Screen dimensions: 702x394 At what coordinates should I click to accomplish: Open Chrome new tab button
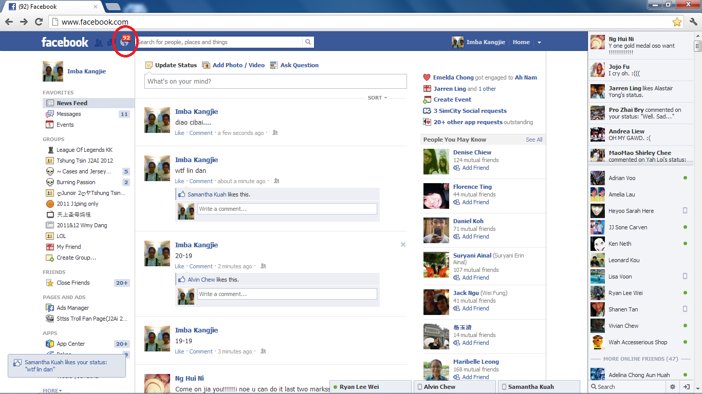pos(113,6)
